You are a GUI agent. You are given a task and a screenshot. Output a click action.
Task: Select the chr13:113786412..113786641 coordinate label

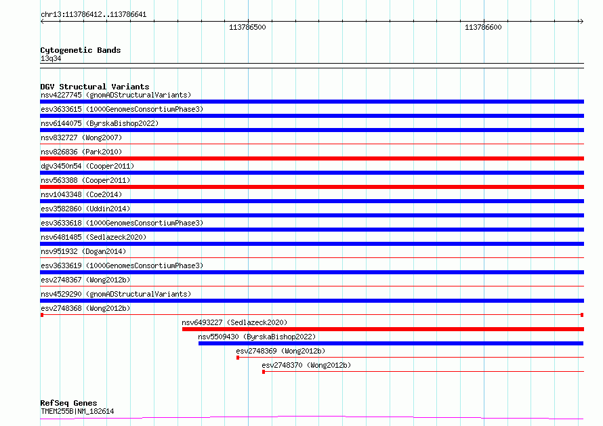(93, 15)
